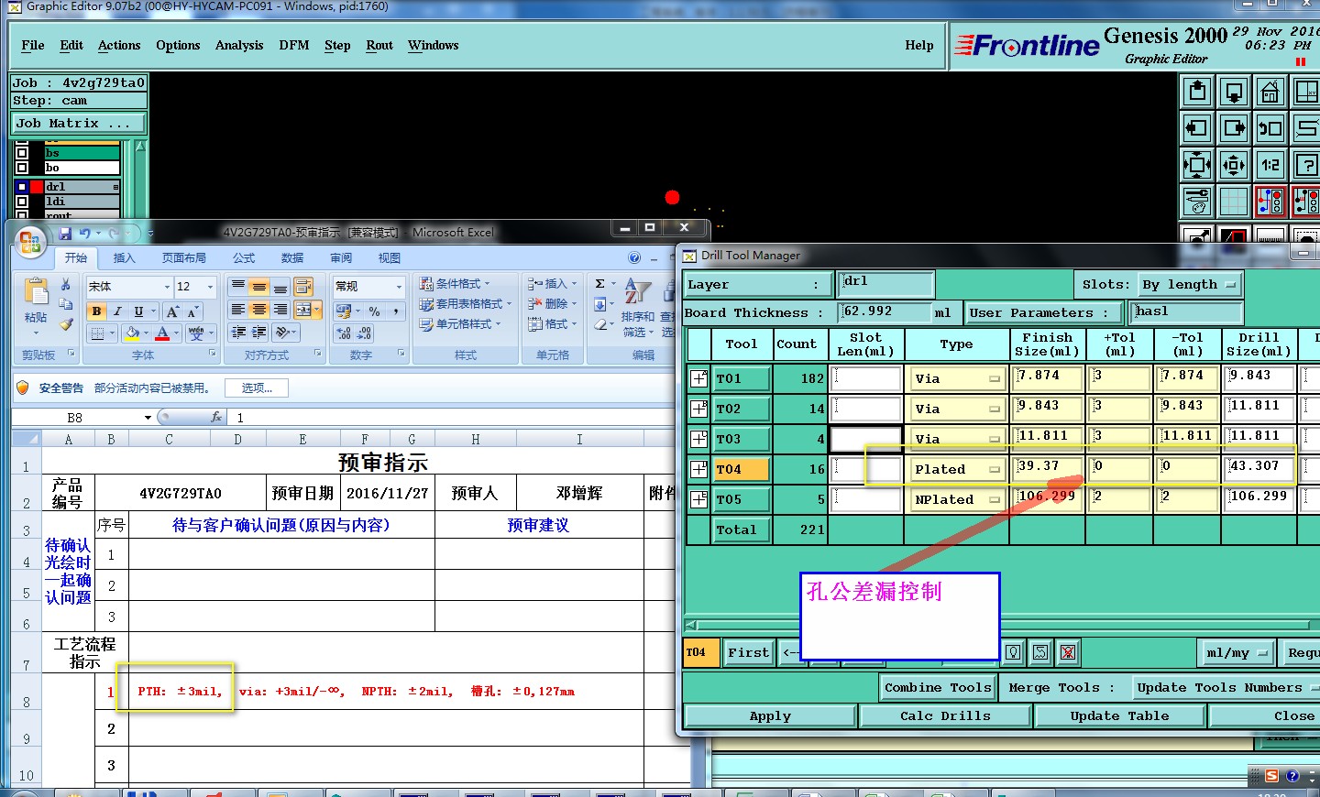
Task: Click the Excel Office round button
Action: [29, 242]
